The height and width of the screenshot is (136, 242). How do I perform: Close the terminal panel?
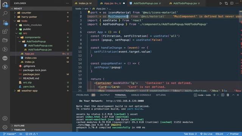[x=238, y=95]
